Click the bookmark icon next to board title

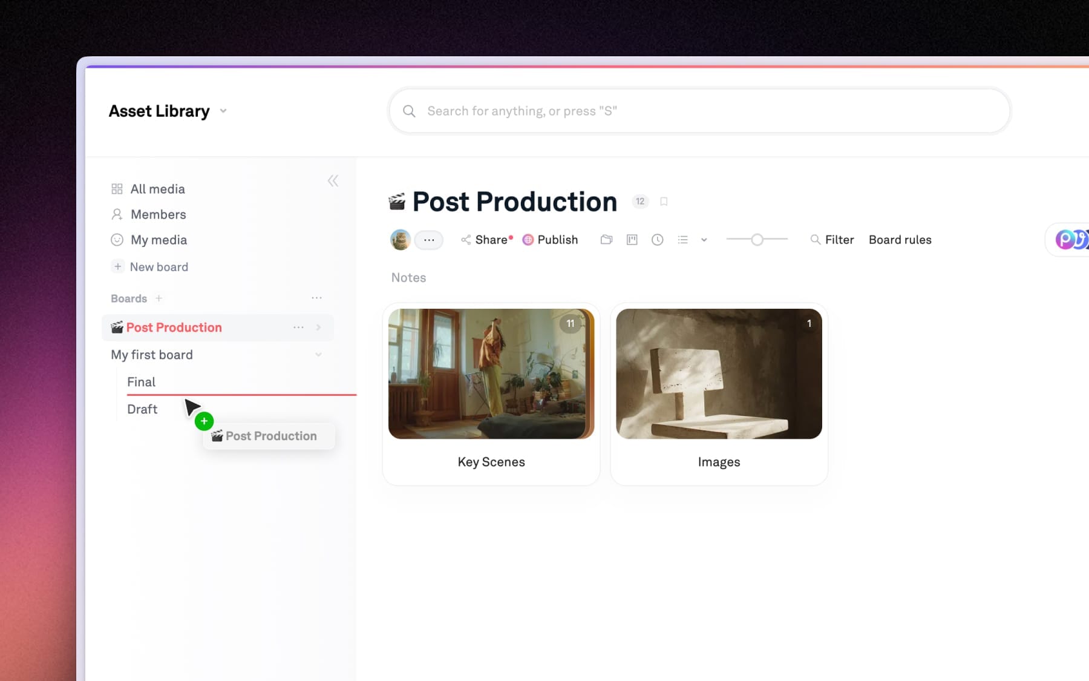coord(664,202)
